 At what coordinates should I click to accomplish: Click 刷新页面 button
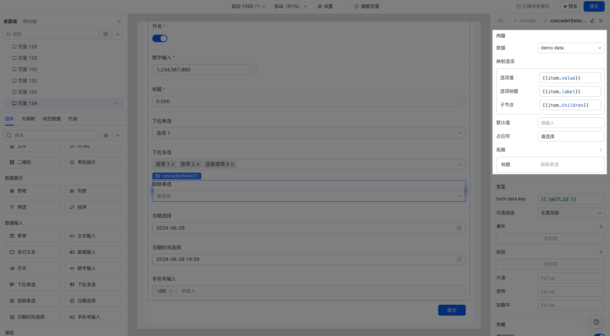coord(367,6)
